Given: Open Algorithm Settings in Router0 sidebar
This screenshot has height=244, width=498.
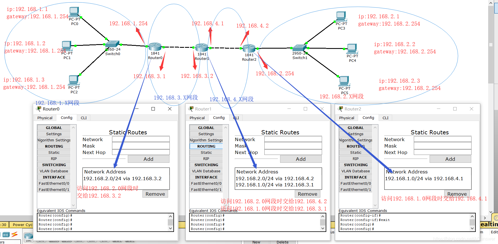Looking at the screenshot, I should pyautogui.click(x=54, y=140).
